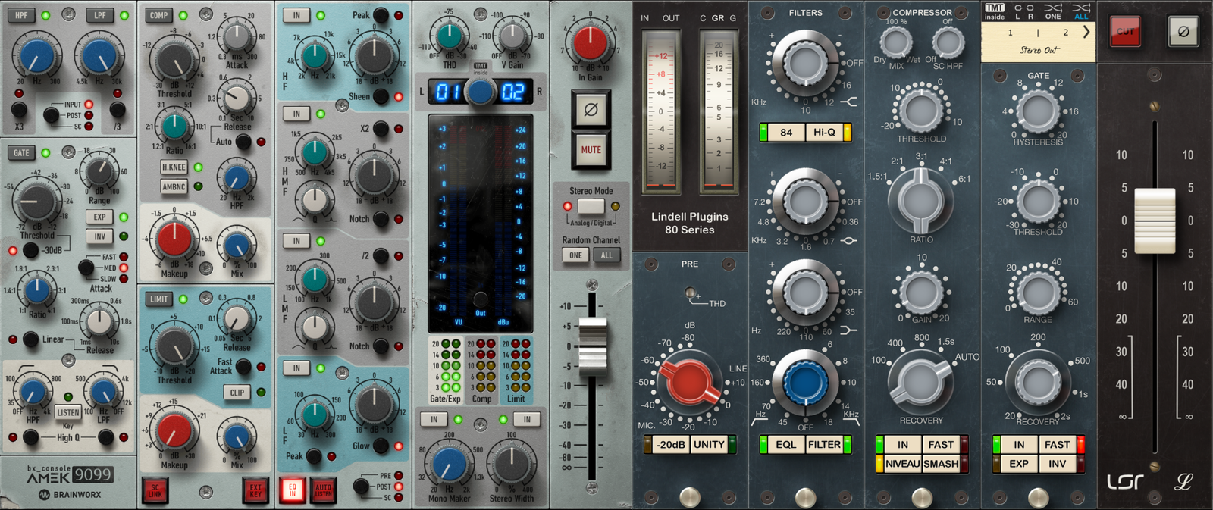Click the gate HYSTERESIS knob
1213x510 pixels.
pos(1038,111)
